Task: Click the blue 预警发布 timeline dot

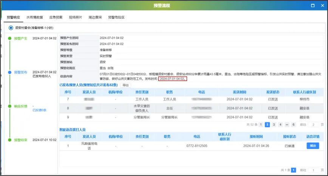Action: (10, 72)
